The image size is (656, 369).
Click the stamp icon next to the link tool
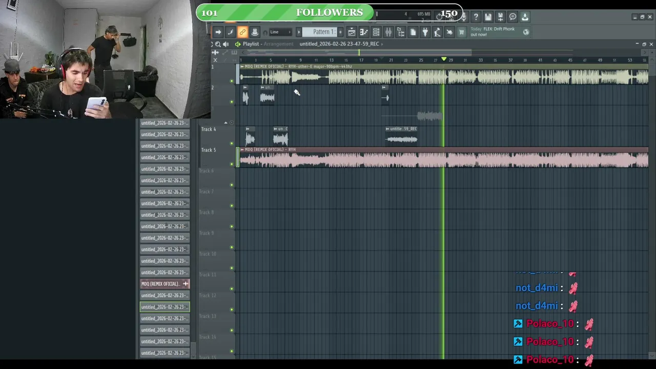(255, 32)
